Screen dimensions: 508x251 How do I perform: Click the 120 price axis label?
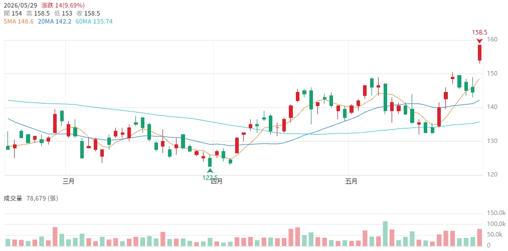pyautogui.click(x=491, y=175)
